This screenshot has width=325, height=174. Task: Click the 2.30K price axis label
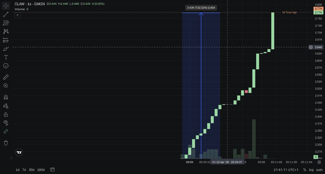[x=318, y=145]
